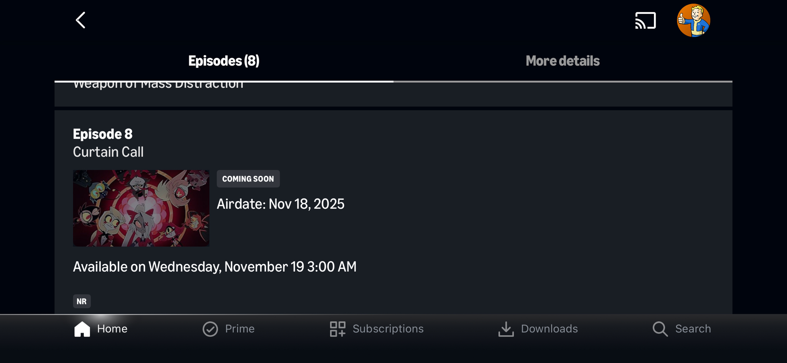Screen dimensions: 787x363
Task: Tap the back arrow icon
Action: tap(81, 20)
